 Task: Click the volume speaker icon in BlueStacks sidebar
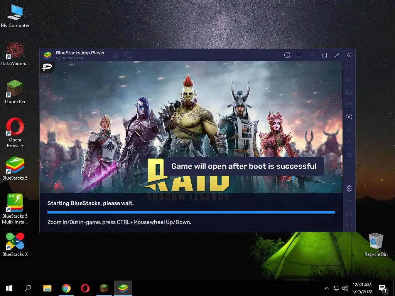point(349,79)
